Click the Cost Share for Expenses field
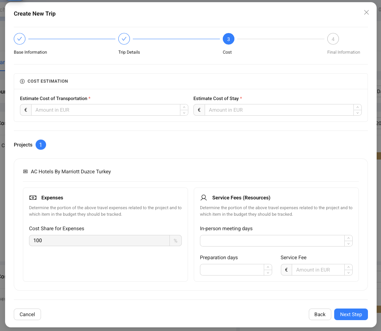 (99, 241)
